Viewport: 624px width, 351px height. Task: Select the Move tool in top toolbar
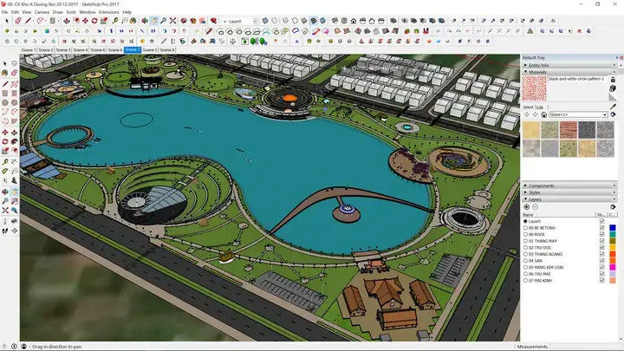click(x=85, y=21)
